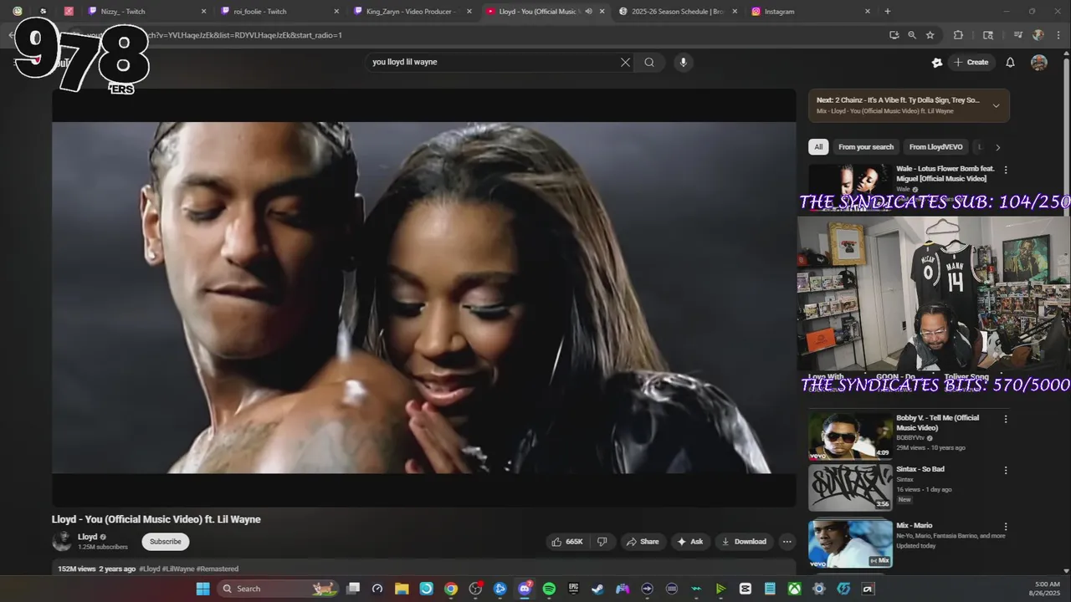Click the Ask button
Viewport: 1071px width, 602px height.
point(690,542)
